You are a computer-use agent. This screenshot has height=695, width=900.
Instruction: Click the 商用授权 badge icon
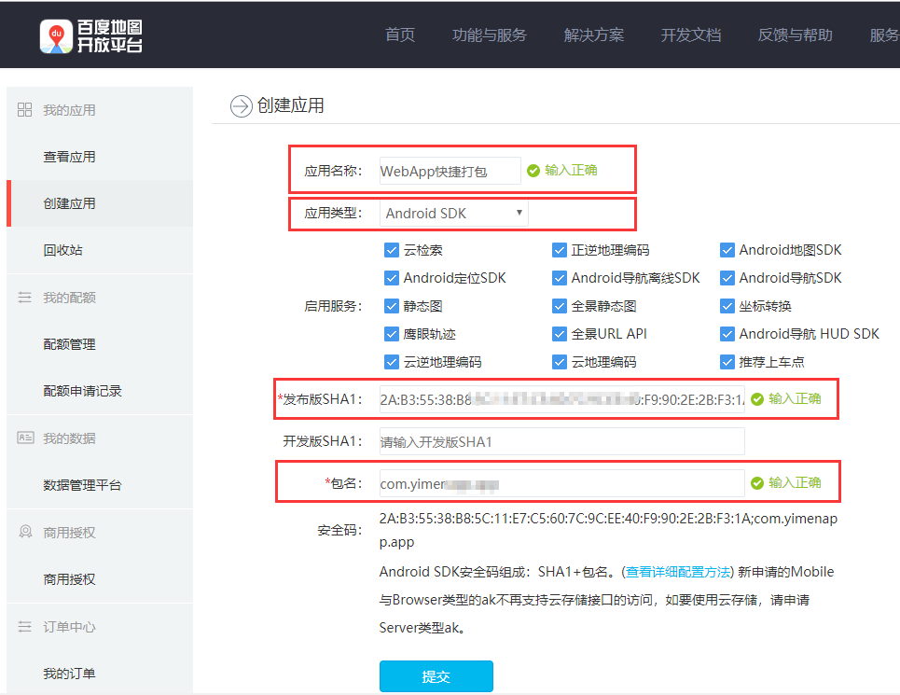pyautogui.click(x=25, y=533)
